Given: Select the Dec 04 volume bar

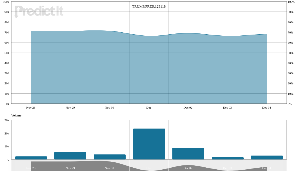Looking at the screenshot, I should point(267,157).
